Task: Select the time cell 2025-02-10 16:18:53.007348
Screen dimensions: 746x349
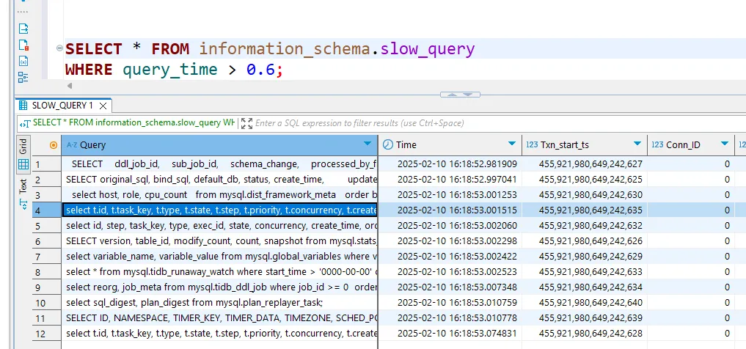Action: 450,287
